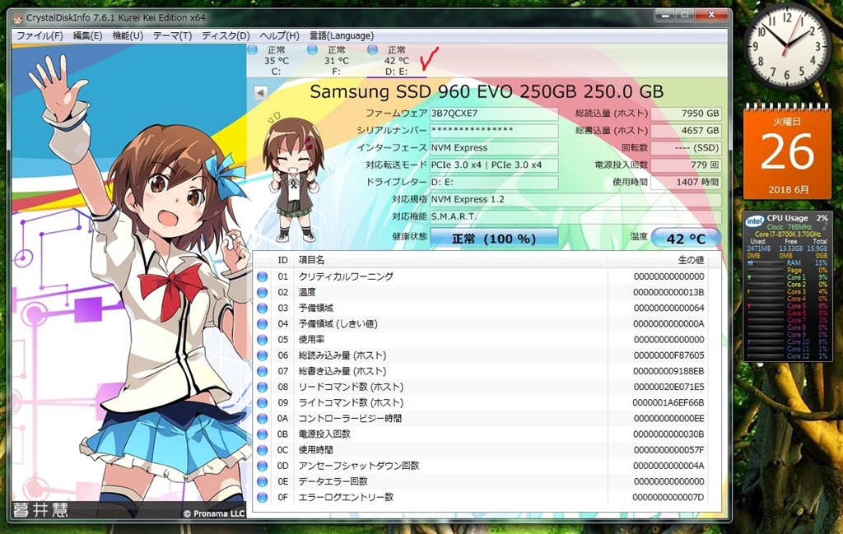Click the chibi character image beside disk info

click(293, 179)
